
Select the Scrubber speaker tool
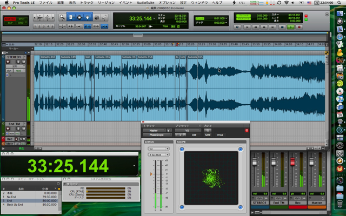[x=96, y=17]
